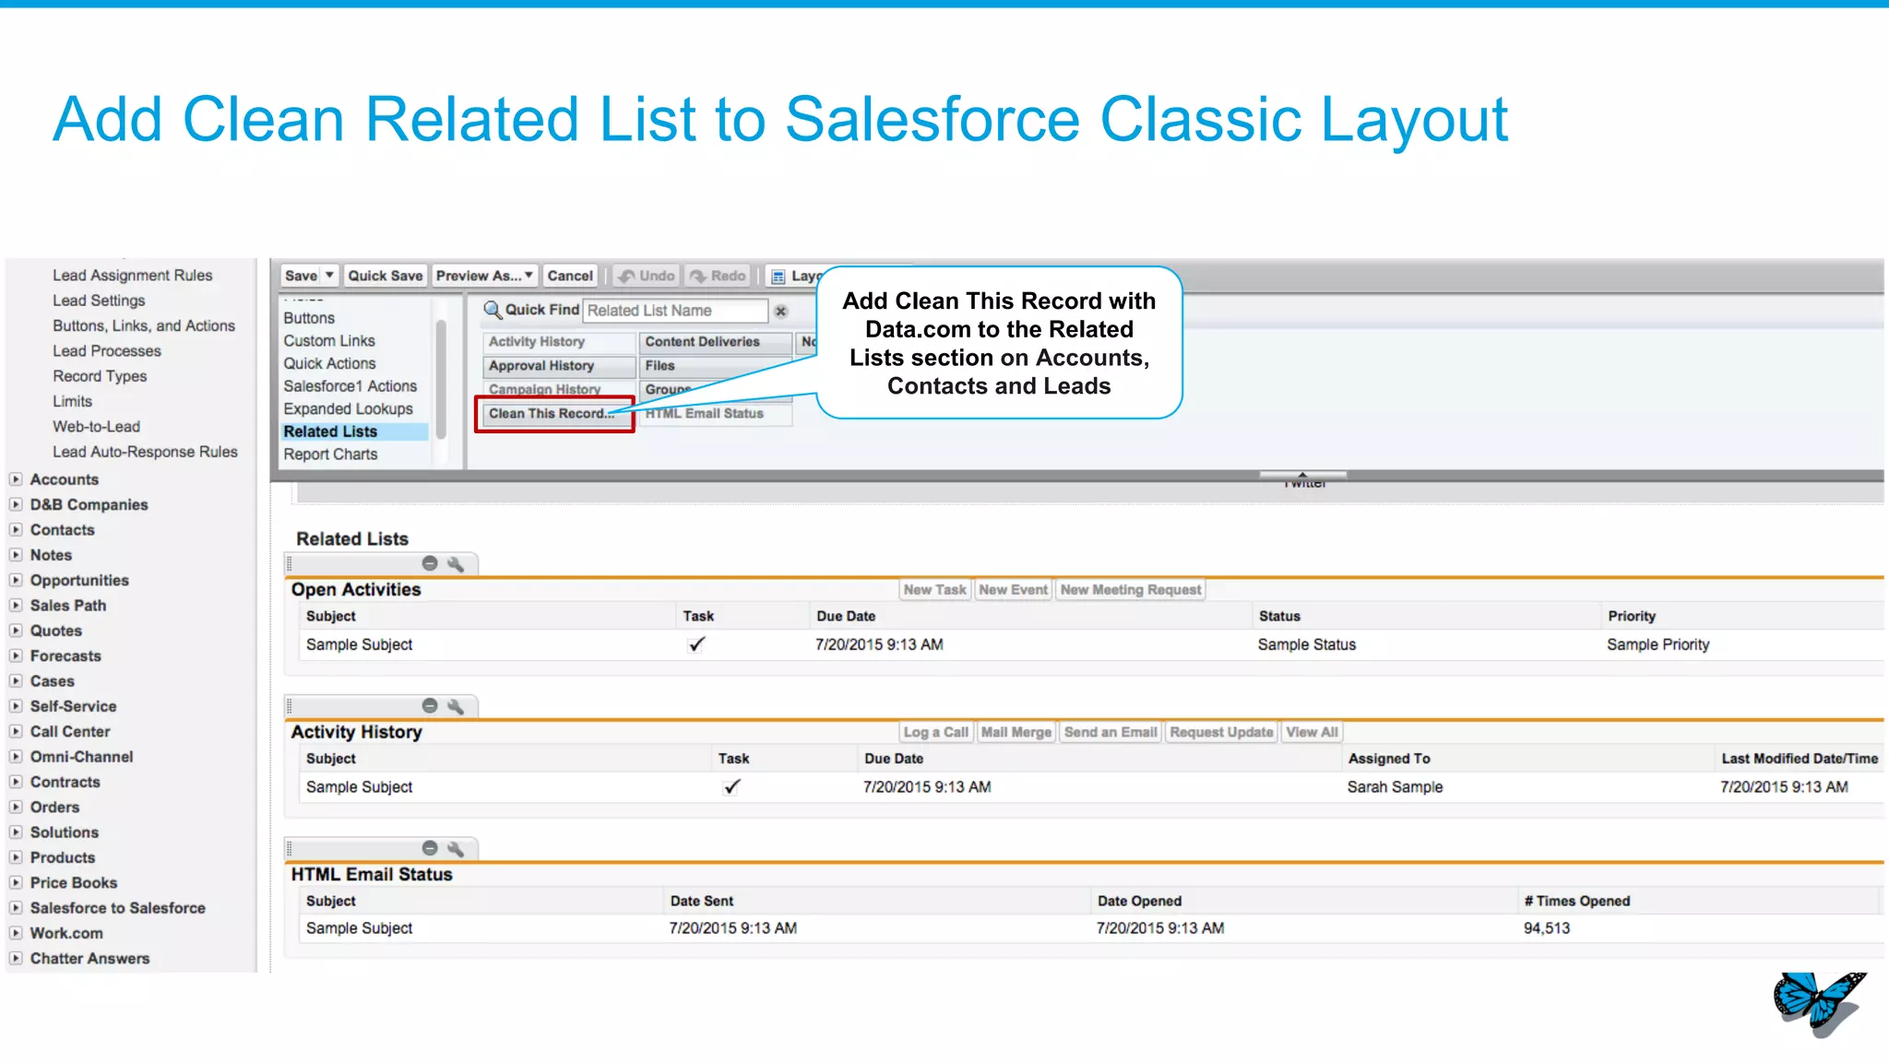Clear the Quick Find field with X icon

click(x=781, y=312)
